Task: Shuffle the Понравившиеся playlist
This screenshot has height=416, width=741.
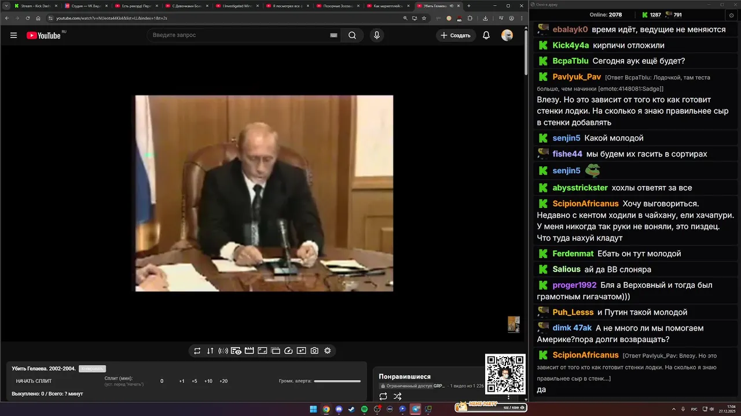Action: 398,396
